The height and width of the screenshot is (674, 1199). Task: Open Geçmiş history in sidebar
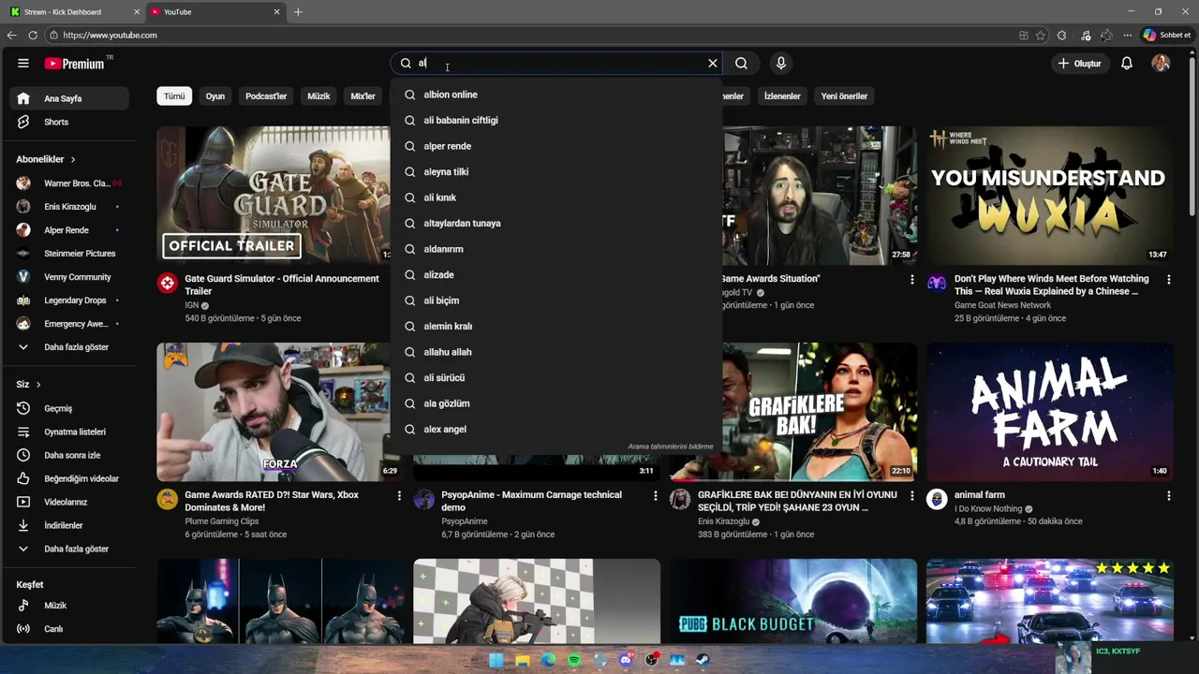click(69, 409)
